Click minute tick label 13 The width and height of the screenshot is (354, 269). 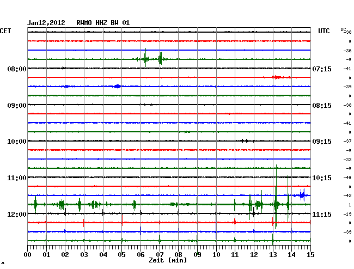[x=273, y=255]
